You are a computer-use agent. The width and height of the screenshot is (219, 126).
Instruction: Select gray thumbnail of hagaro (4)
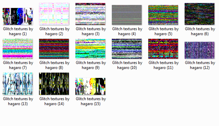(127, 15)
